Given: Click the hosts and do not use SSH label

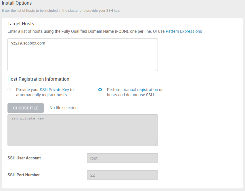Looking at the screenshot, I should tap(130, 95).
